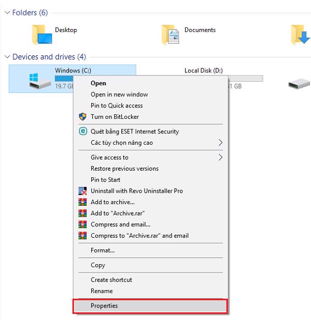The width and height of the screenshot is (311, 320).
Task: Click the BitLocker shield icon
Action: point(82,117)
